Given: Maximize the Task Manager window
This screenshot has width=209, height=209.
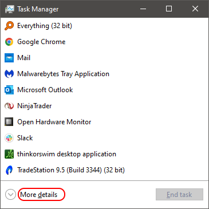Looking at the screenshot, I should coord(169,9).
